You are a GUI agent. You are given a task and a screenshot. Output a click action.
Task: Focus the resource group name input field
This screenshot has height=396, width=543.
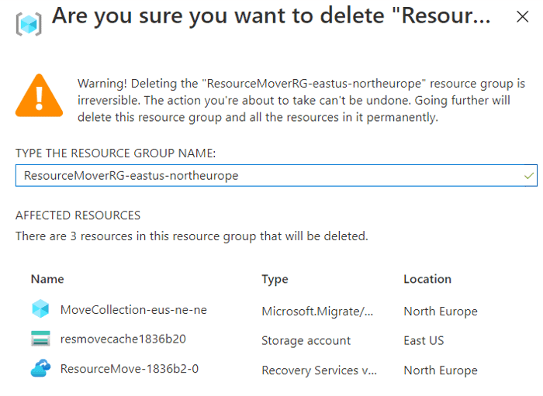coord(276,175)
